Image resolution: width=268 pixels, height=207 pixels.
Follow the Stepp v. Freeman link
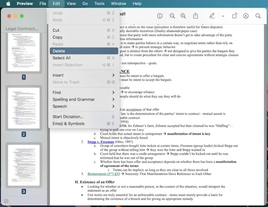(100, 142)
